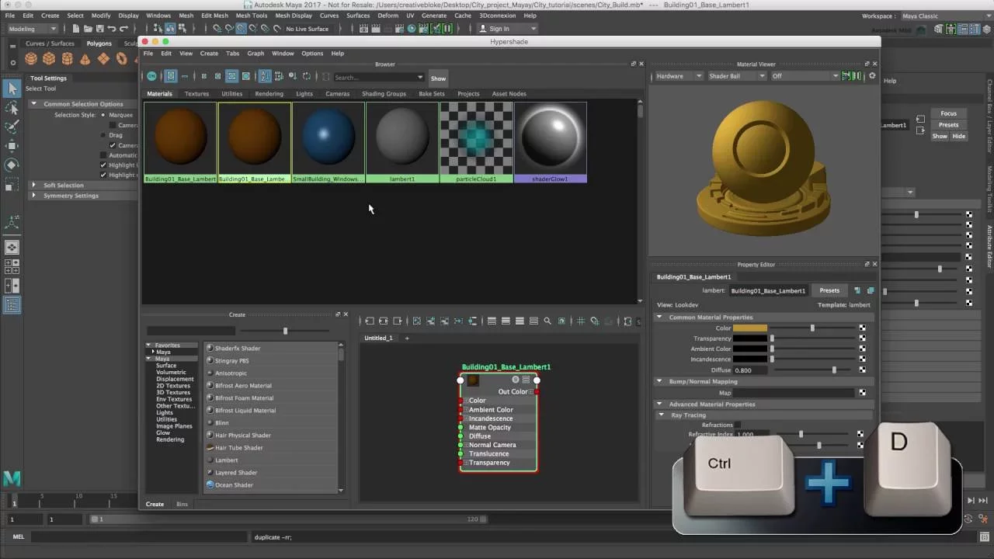Click the open scene folder icon
This screenshot has height=559, width=994.
point(88,29)
